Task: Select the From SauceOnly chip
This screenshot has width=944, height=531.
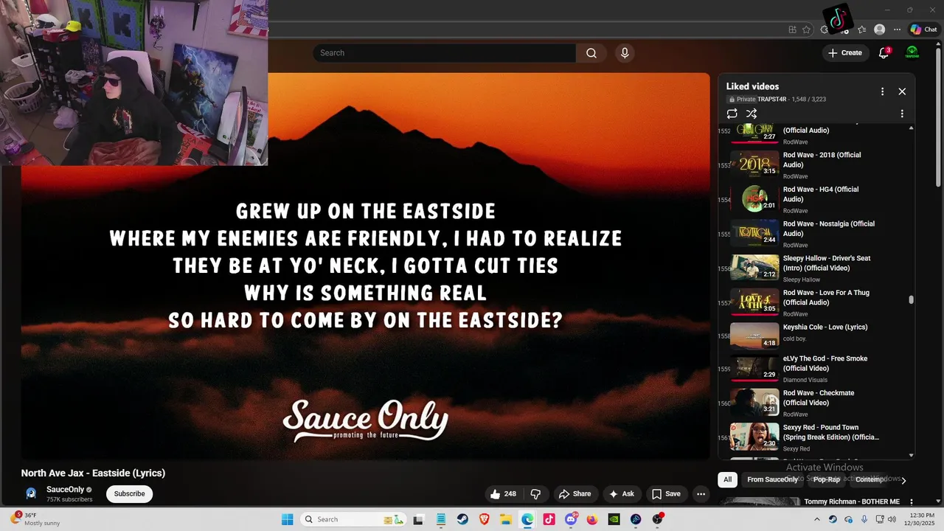Action: (x=772, y=479)
